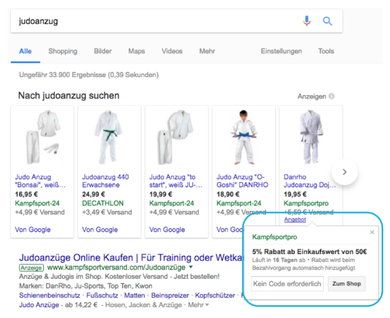This screenshot has width=390, height=318.
Task: Click Von Google under the Bonsai product
Action: (x=33, y=230)
